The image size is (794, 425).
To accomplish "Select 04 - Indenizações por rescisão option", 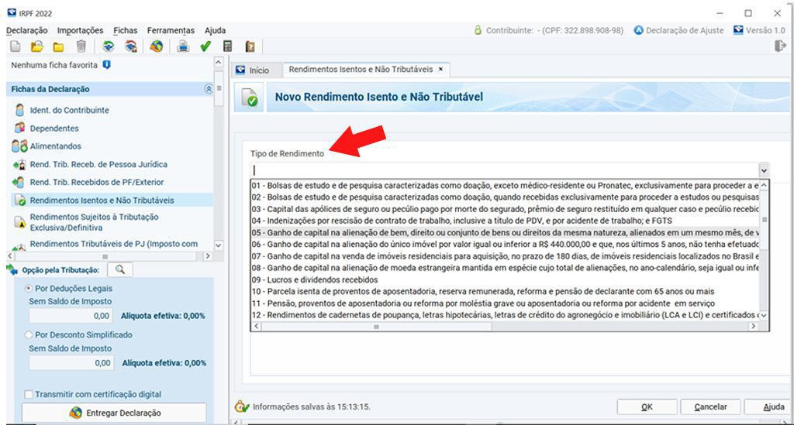I will coord(505,221).
